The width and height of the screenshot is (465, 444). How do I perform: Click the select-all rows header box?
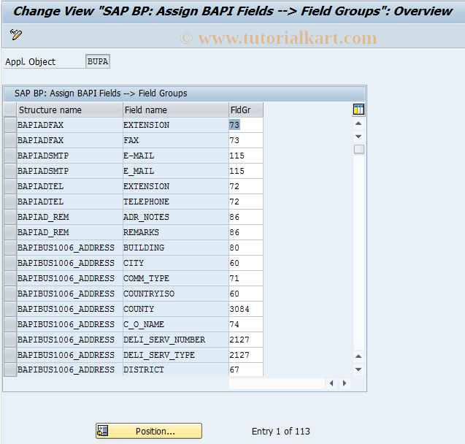coord(10,110)
